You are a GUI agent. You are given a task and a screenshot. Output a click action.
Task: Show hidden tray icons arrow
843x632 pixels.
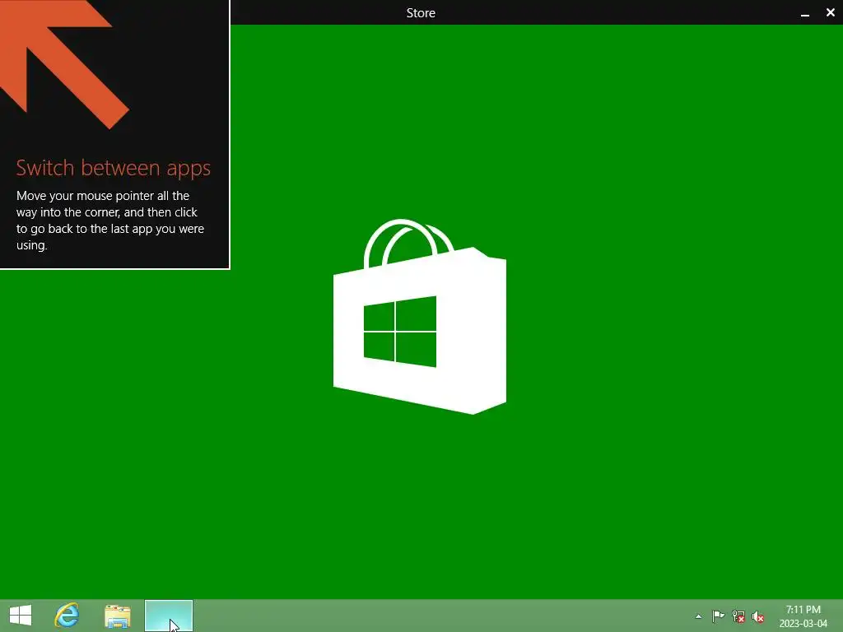coord(698,616)
